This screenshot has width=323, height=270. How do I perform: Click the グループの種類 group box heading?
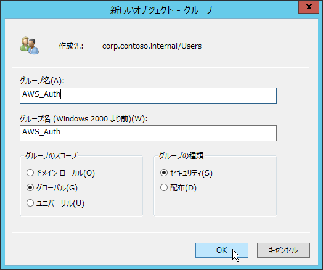[181, 155]
